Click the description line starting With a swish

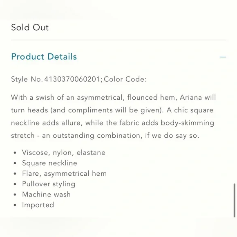point(114,97)
